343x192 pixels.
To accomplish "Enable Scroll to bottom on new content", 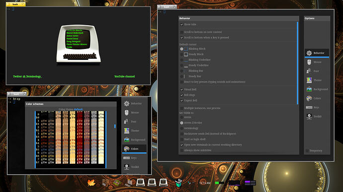I will coord(181,32).
